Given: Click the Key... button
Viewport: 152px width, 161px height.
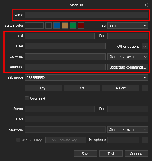Looking at the screenshot, I should coord(43,88).
